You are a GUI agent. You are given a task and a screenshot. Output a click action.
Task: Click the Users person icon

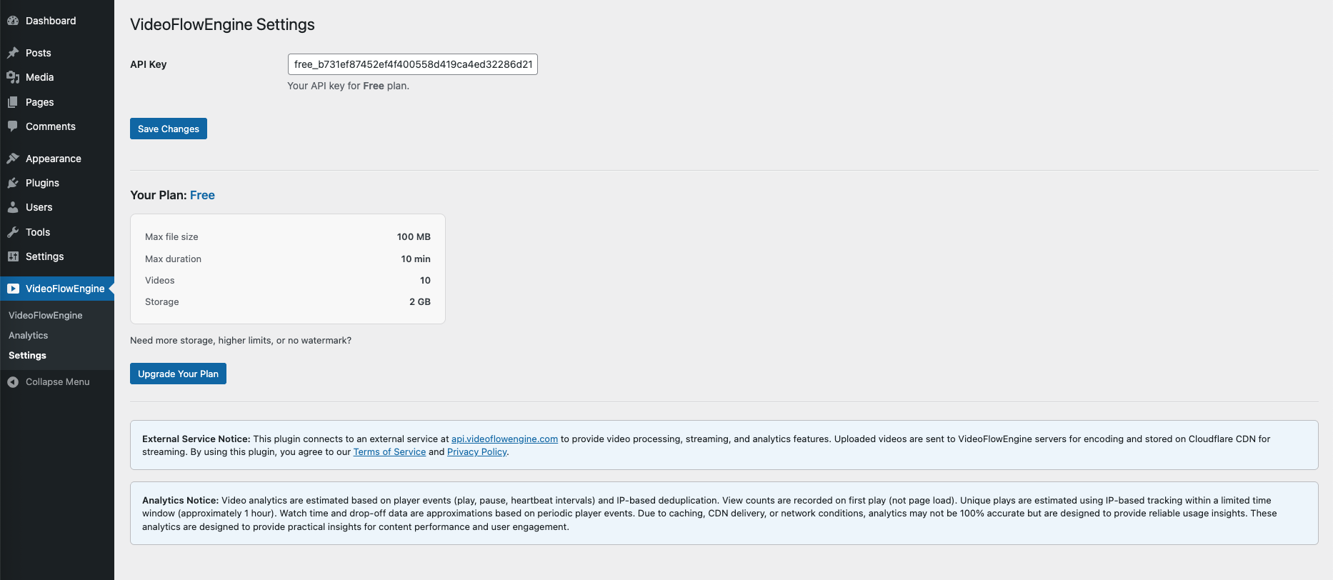coord(13,207)
